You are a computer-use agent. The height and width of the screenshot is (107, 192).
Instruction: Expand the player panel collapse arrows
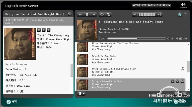(186, 14)
